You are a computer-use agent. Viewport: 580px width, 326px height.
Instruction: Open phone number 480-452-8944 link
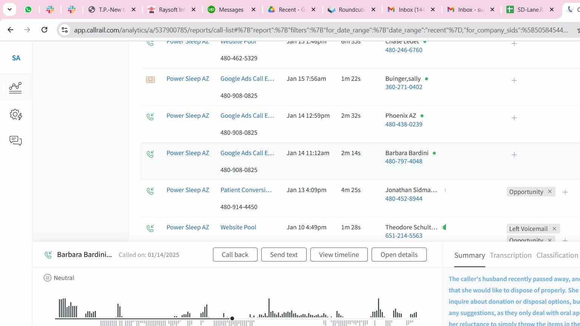pyautogui.click(x=404, y=199)
